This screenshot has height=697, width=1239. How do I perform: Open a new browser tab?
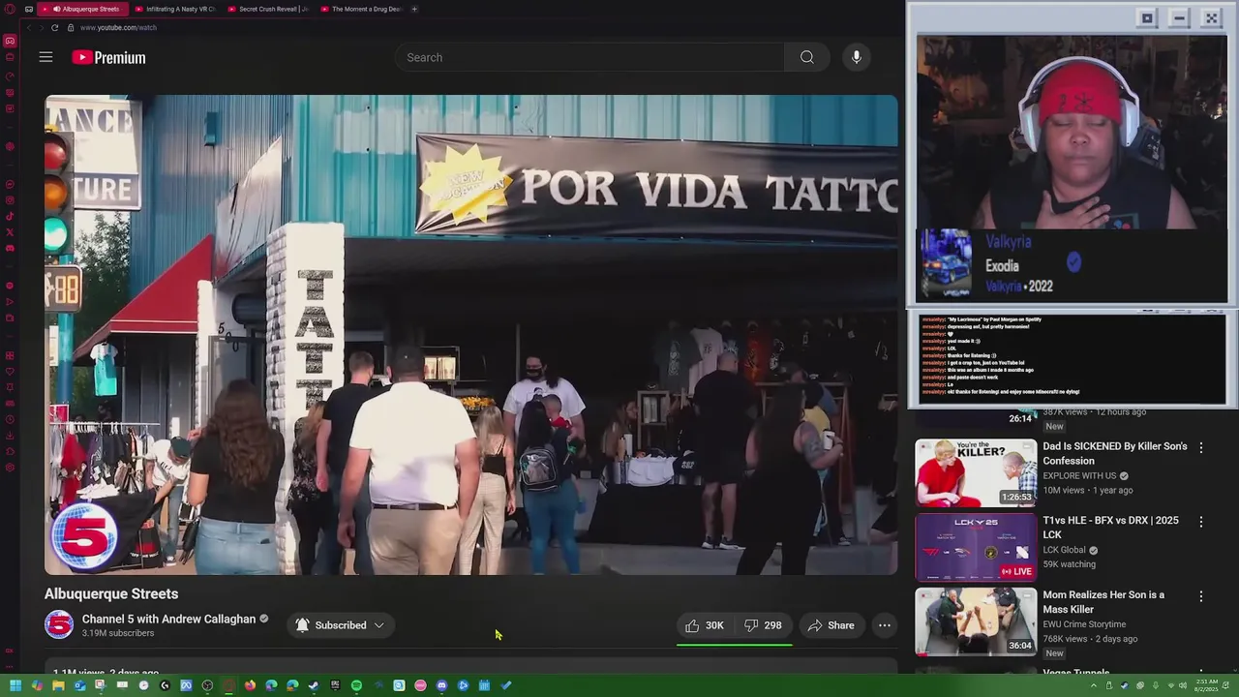click(x=414, y=9)
